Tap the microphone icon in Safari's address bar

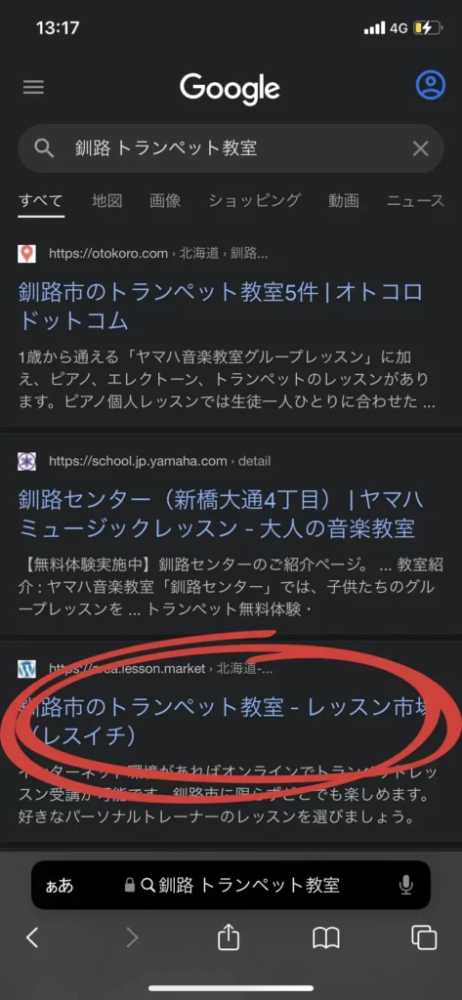pyautogui.click(x=406, y=885)
